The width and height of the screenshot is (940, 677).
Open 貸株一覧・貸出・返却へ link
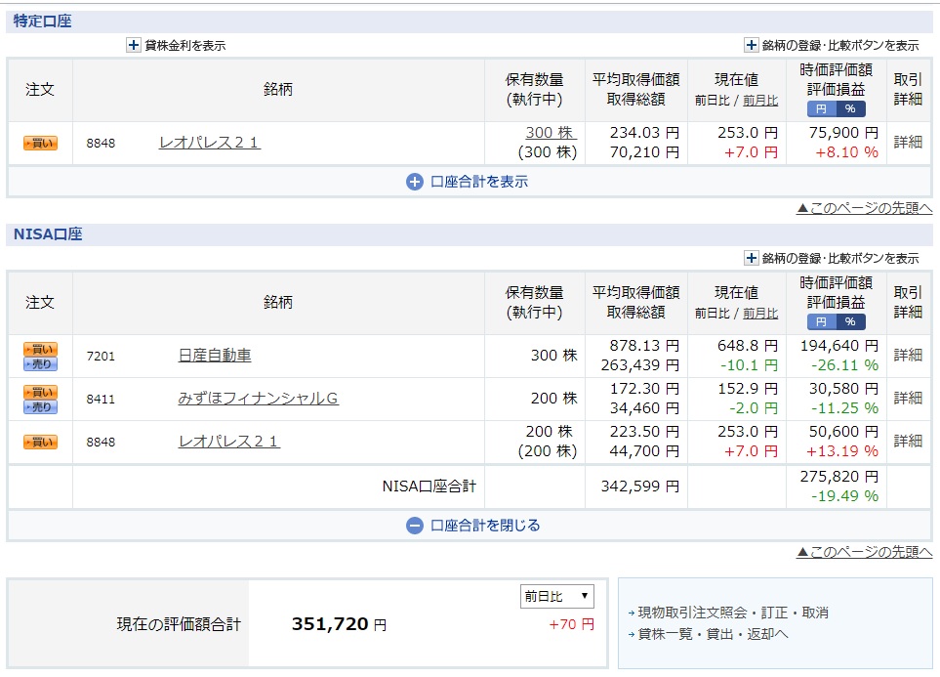(x=713, y=634)
